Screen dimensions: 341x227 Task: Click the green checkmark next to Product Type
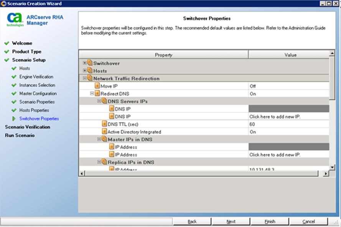pyautogui.click(x=7, y=51)
